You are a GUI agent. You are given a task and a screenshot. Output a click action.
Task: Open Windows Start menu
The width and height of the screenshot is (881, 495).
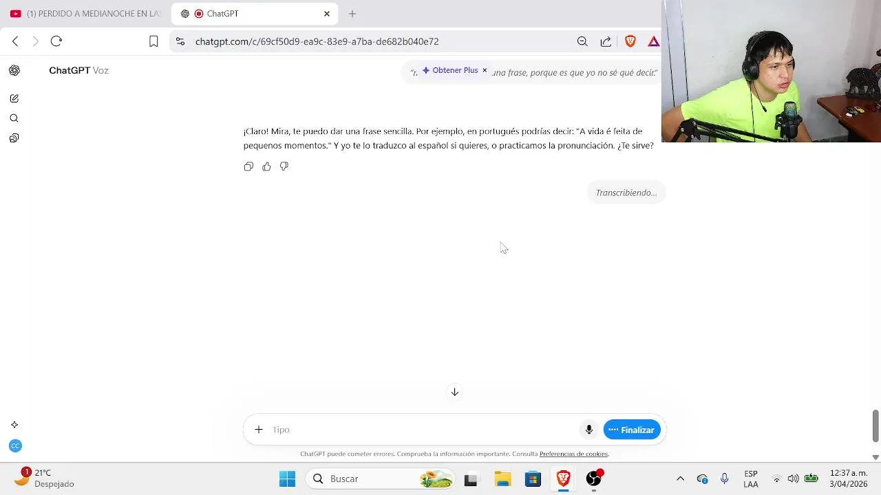[x=287, y=478]
